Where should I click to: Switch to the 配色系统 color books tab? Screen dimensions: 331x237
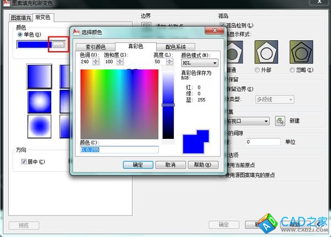coord(173,47)
